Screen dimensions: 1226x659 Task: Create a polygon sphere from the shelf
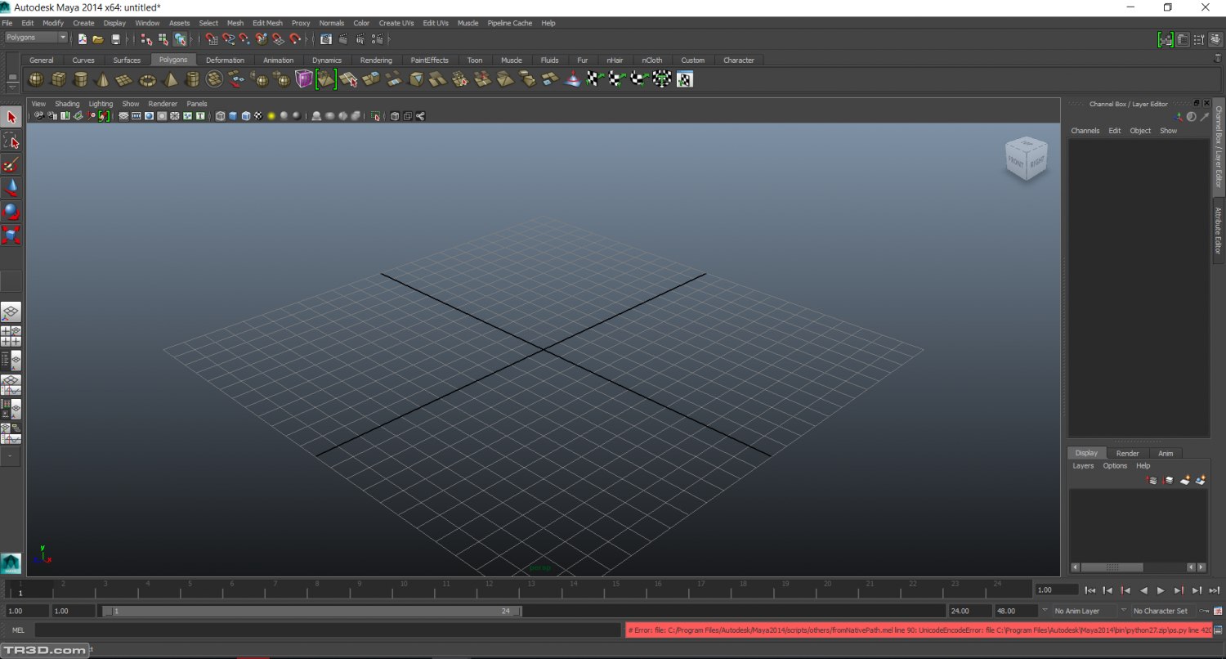pyautogui.click(x=36, y=79)
